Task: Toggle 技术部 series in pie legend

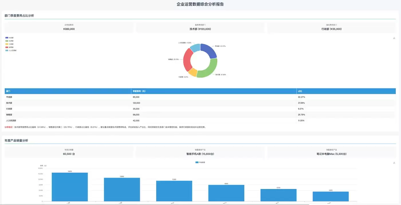Action: pyautogui.click(x=9, y=41)
